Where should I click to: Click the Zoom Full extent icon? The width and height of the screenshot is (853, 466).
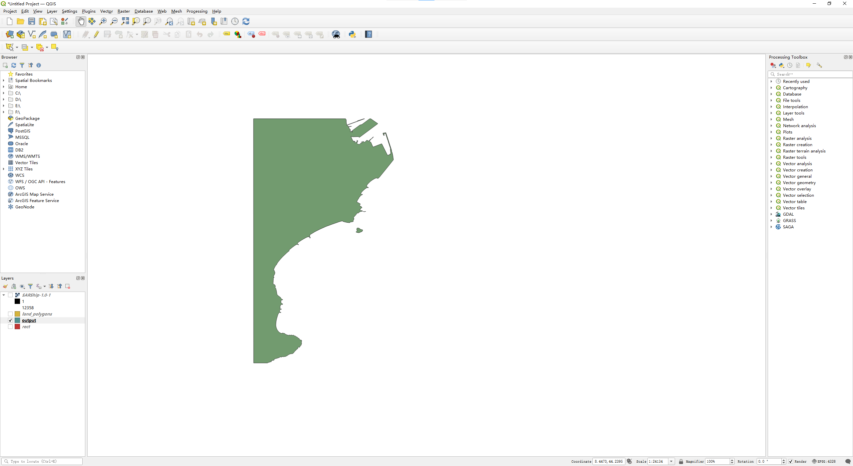(125, 22)
